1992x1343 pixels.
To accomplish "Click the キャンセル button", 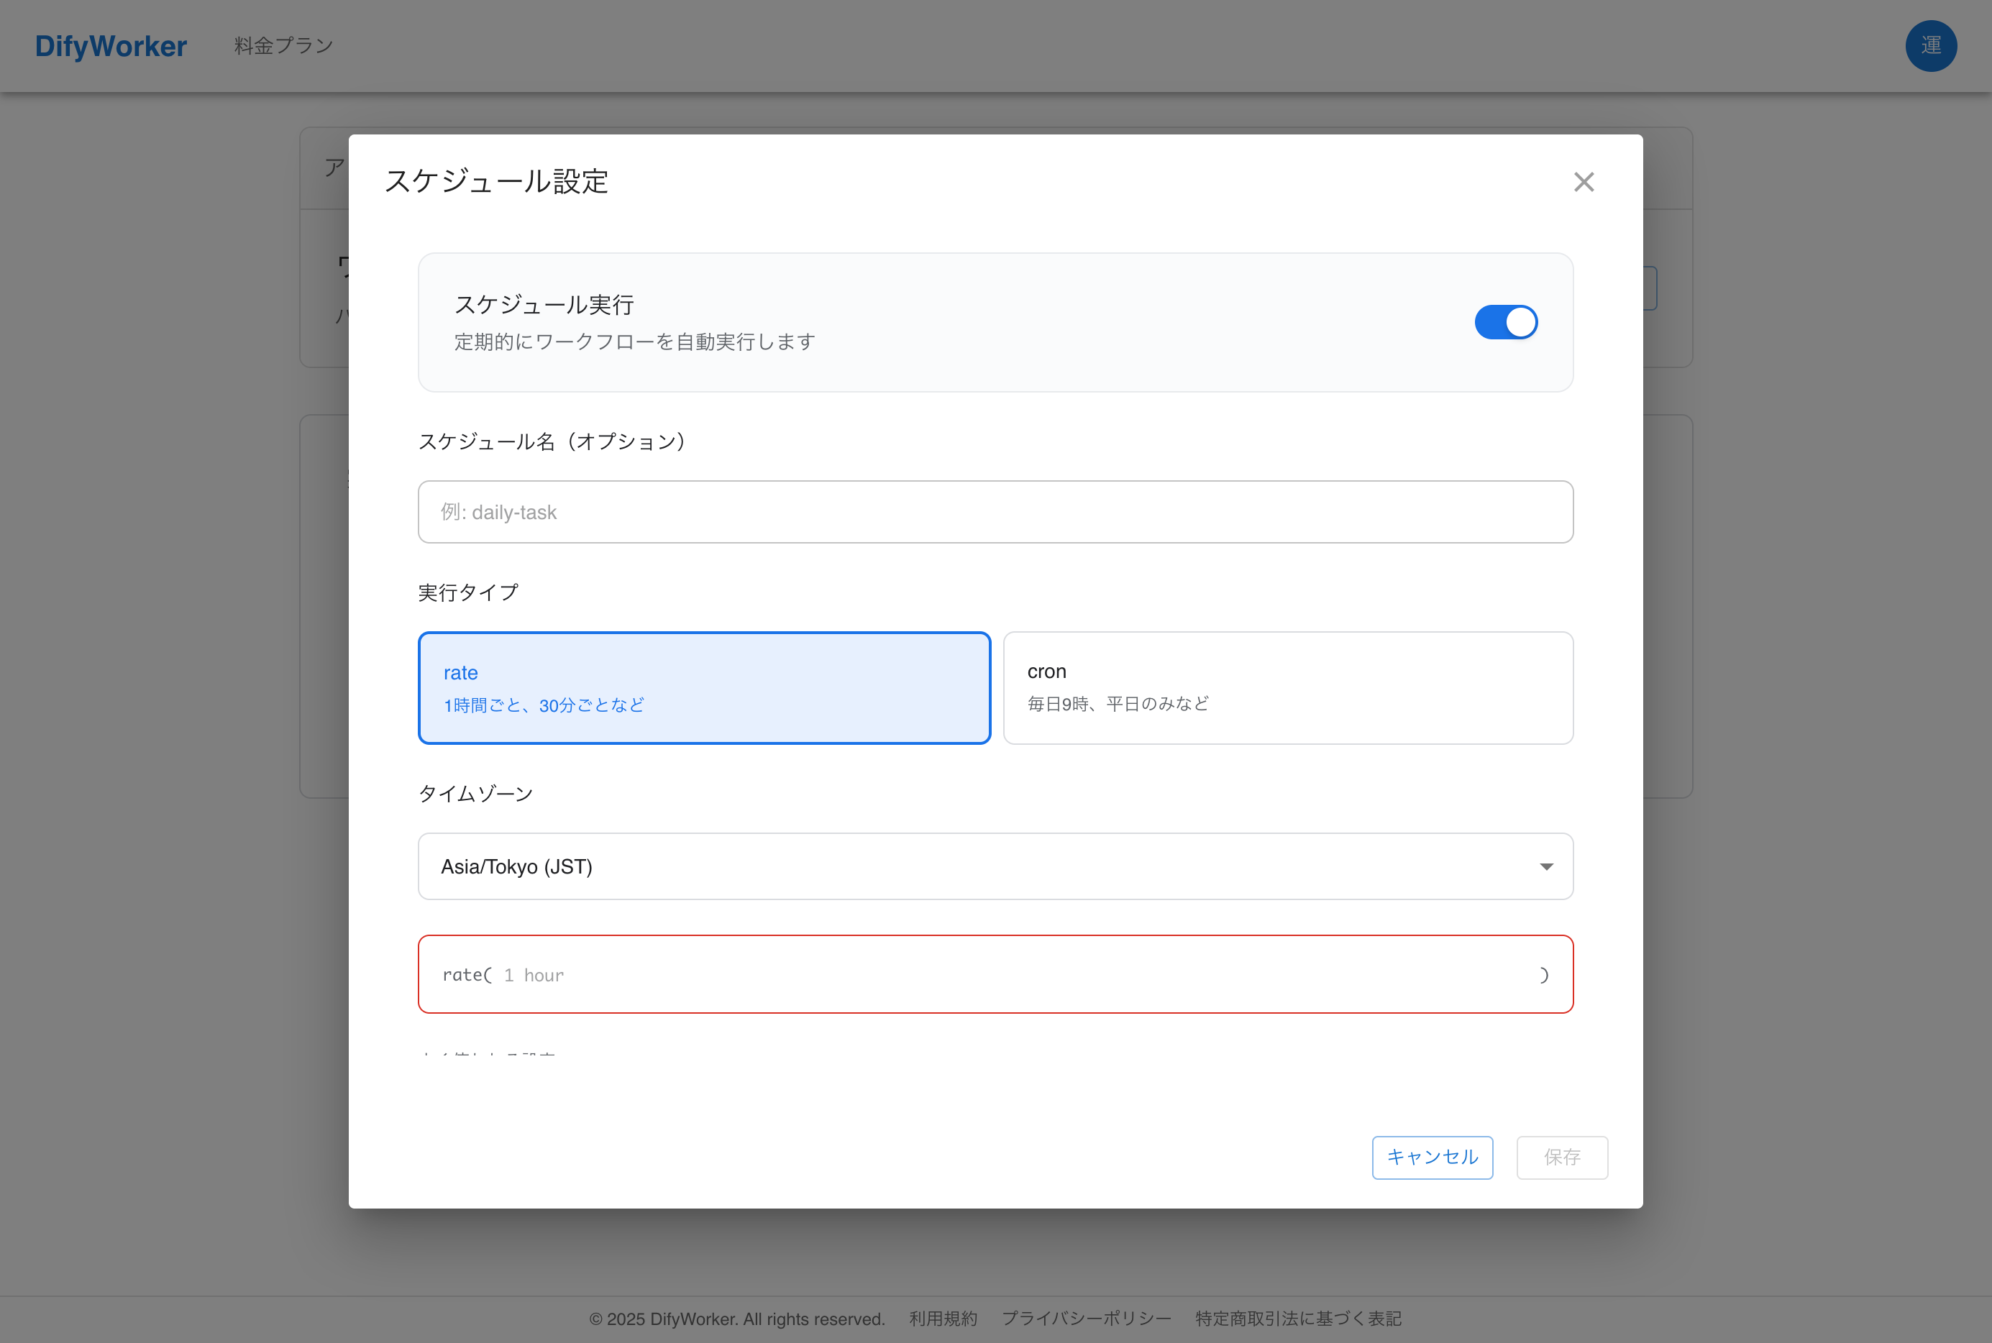I will click(x=1432, y=1157).
